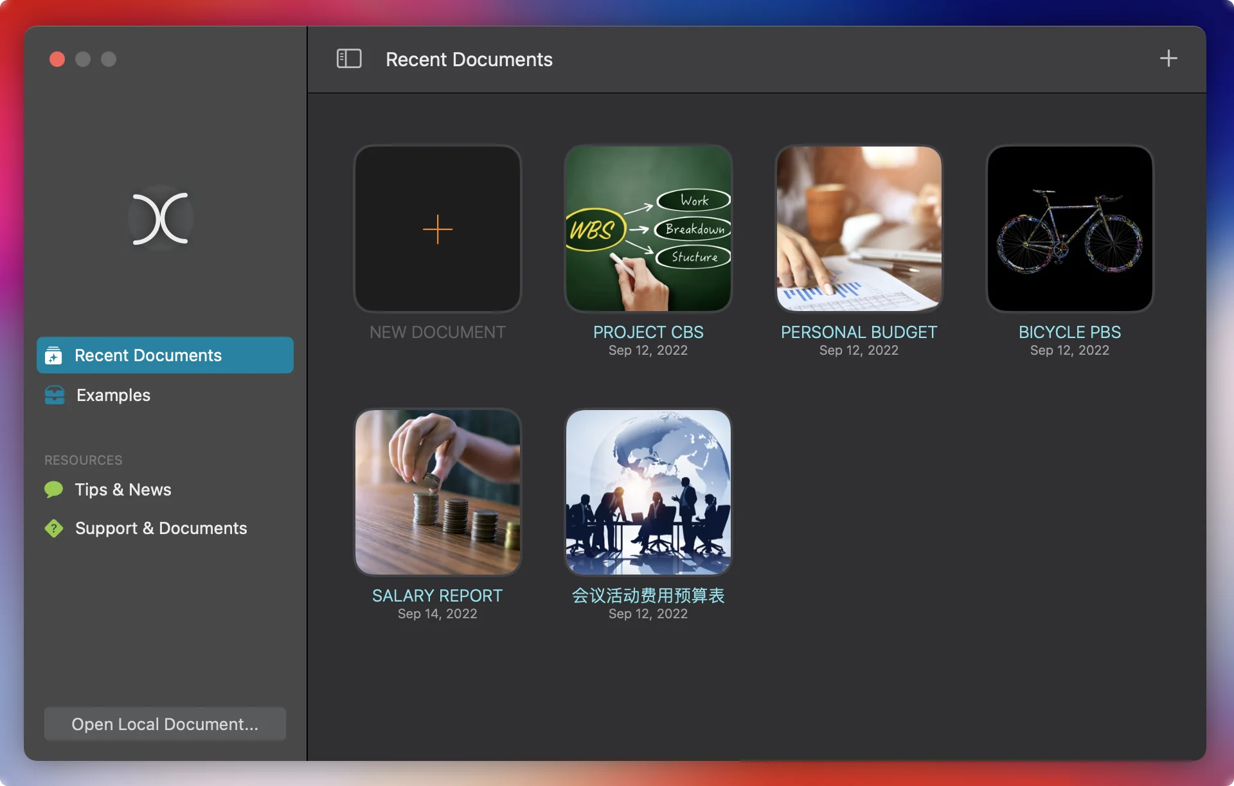Viewport: 1234px width, 786px height.
Task: Click the Examples briefcase icon
Action: tap(55, 395)
